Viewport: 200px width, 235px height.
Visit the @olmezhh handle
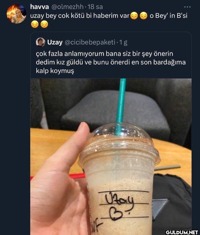click(x=67, y=7)
